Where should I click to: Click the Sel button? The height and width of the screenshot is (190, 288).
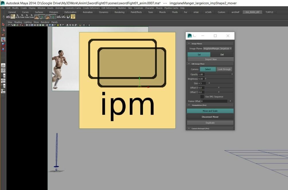click(199, 55)
